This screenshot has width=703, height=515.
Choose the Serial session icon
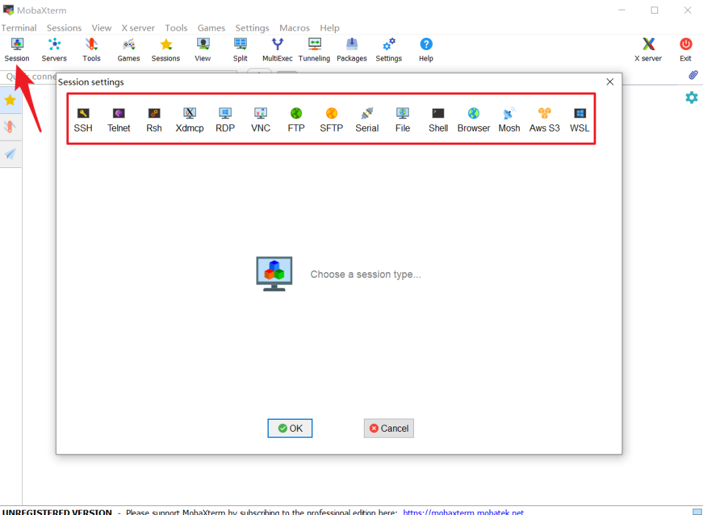(x=366, y=120)
